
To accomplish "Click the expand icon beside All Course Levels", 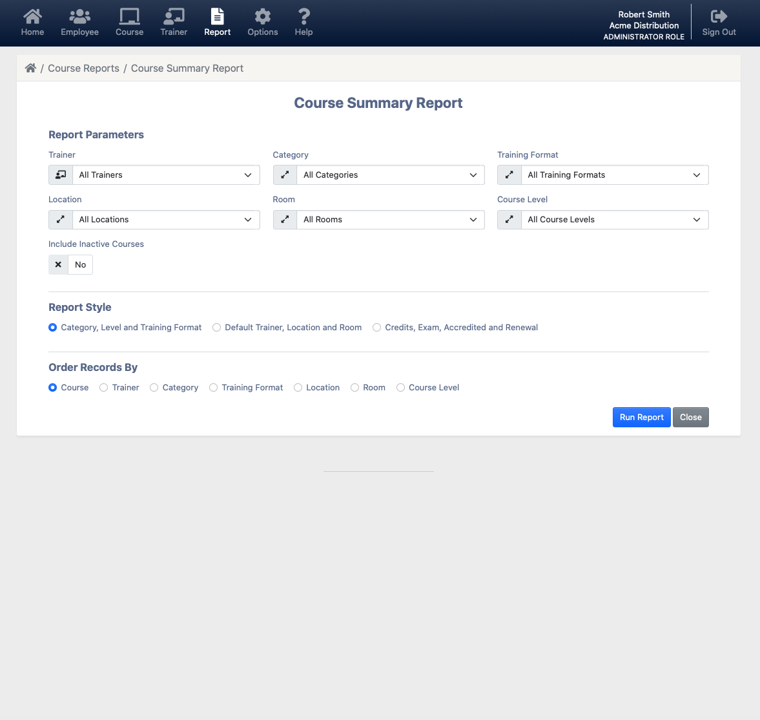I will pos(509,219).
